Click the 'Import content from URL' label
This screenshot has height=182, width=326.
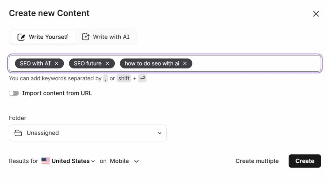click(x=57, y=93)
